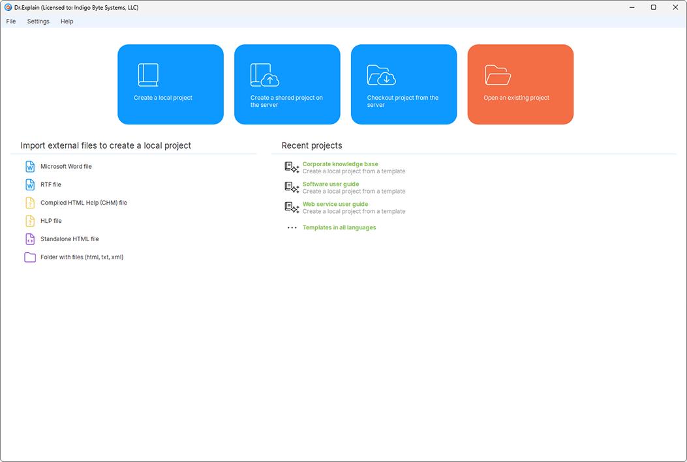Choose the HLP file label
Image resolution: width=687 pixels, height=462 pixels.
point(51,221)
